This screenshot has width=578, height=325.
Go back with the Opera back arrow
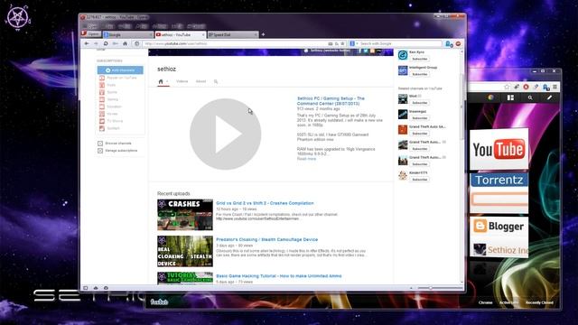(87, 43)
